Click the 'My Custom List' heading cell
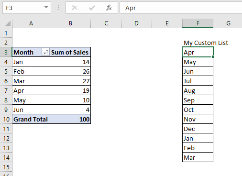 click(x=206, y=43)
